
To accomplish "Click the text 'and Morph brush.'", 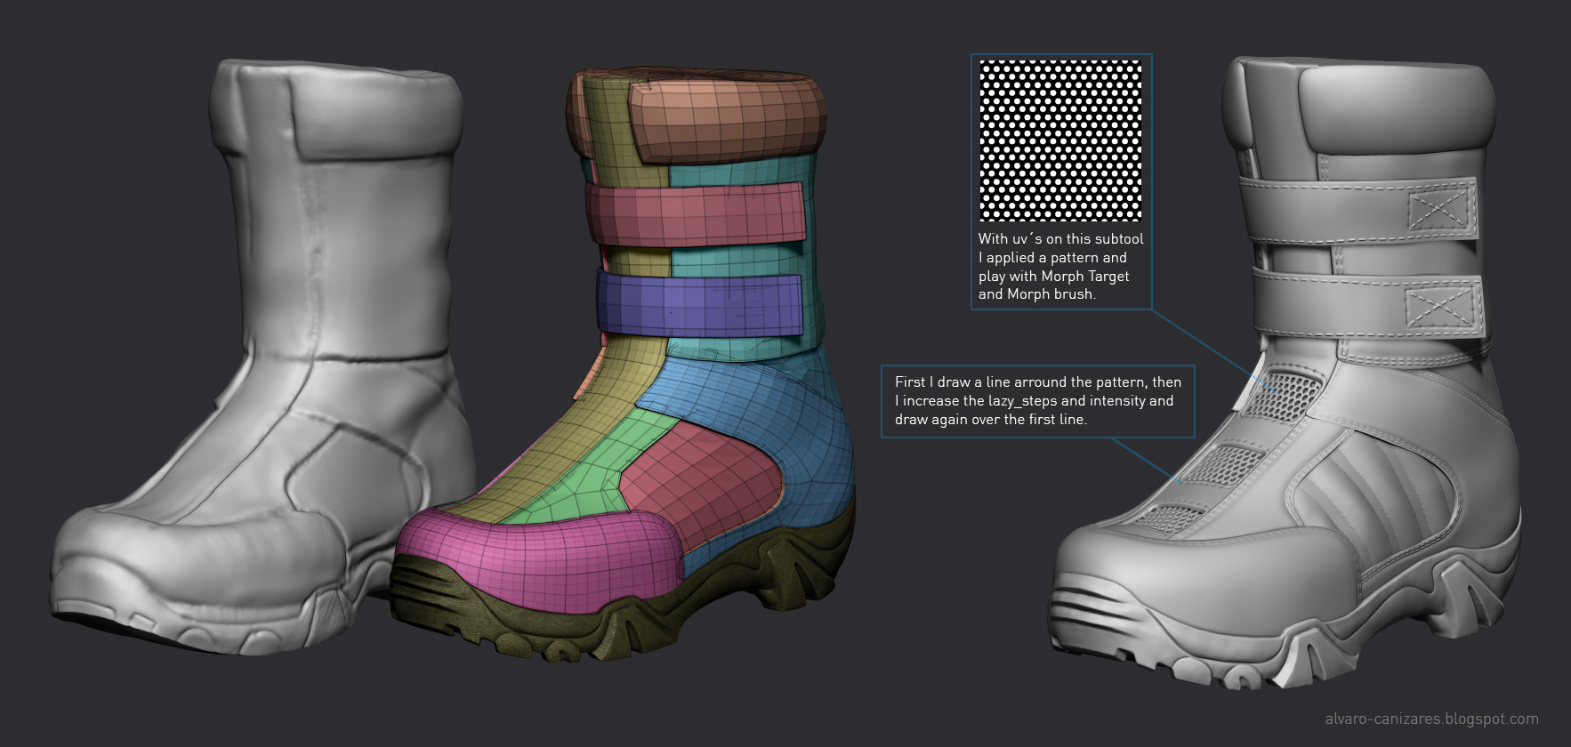I will [1036, 294].
